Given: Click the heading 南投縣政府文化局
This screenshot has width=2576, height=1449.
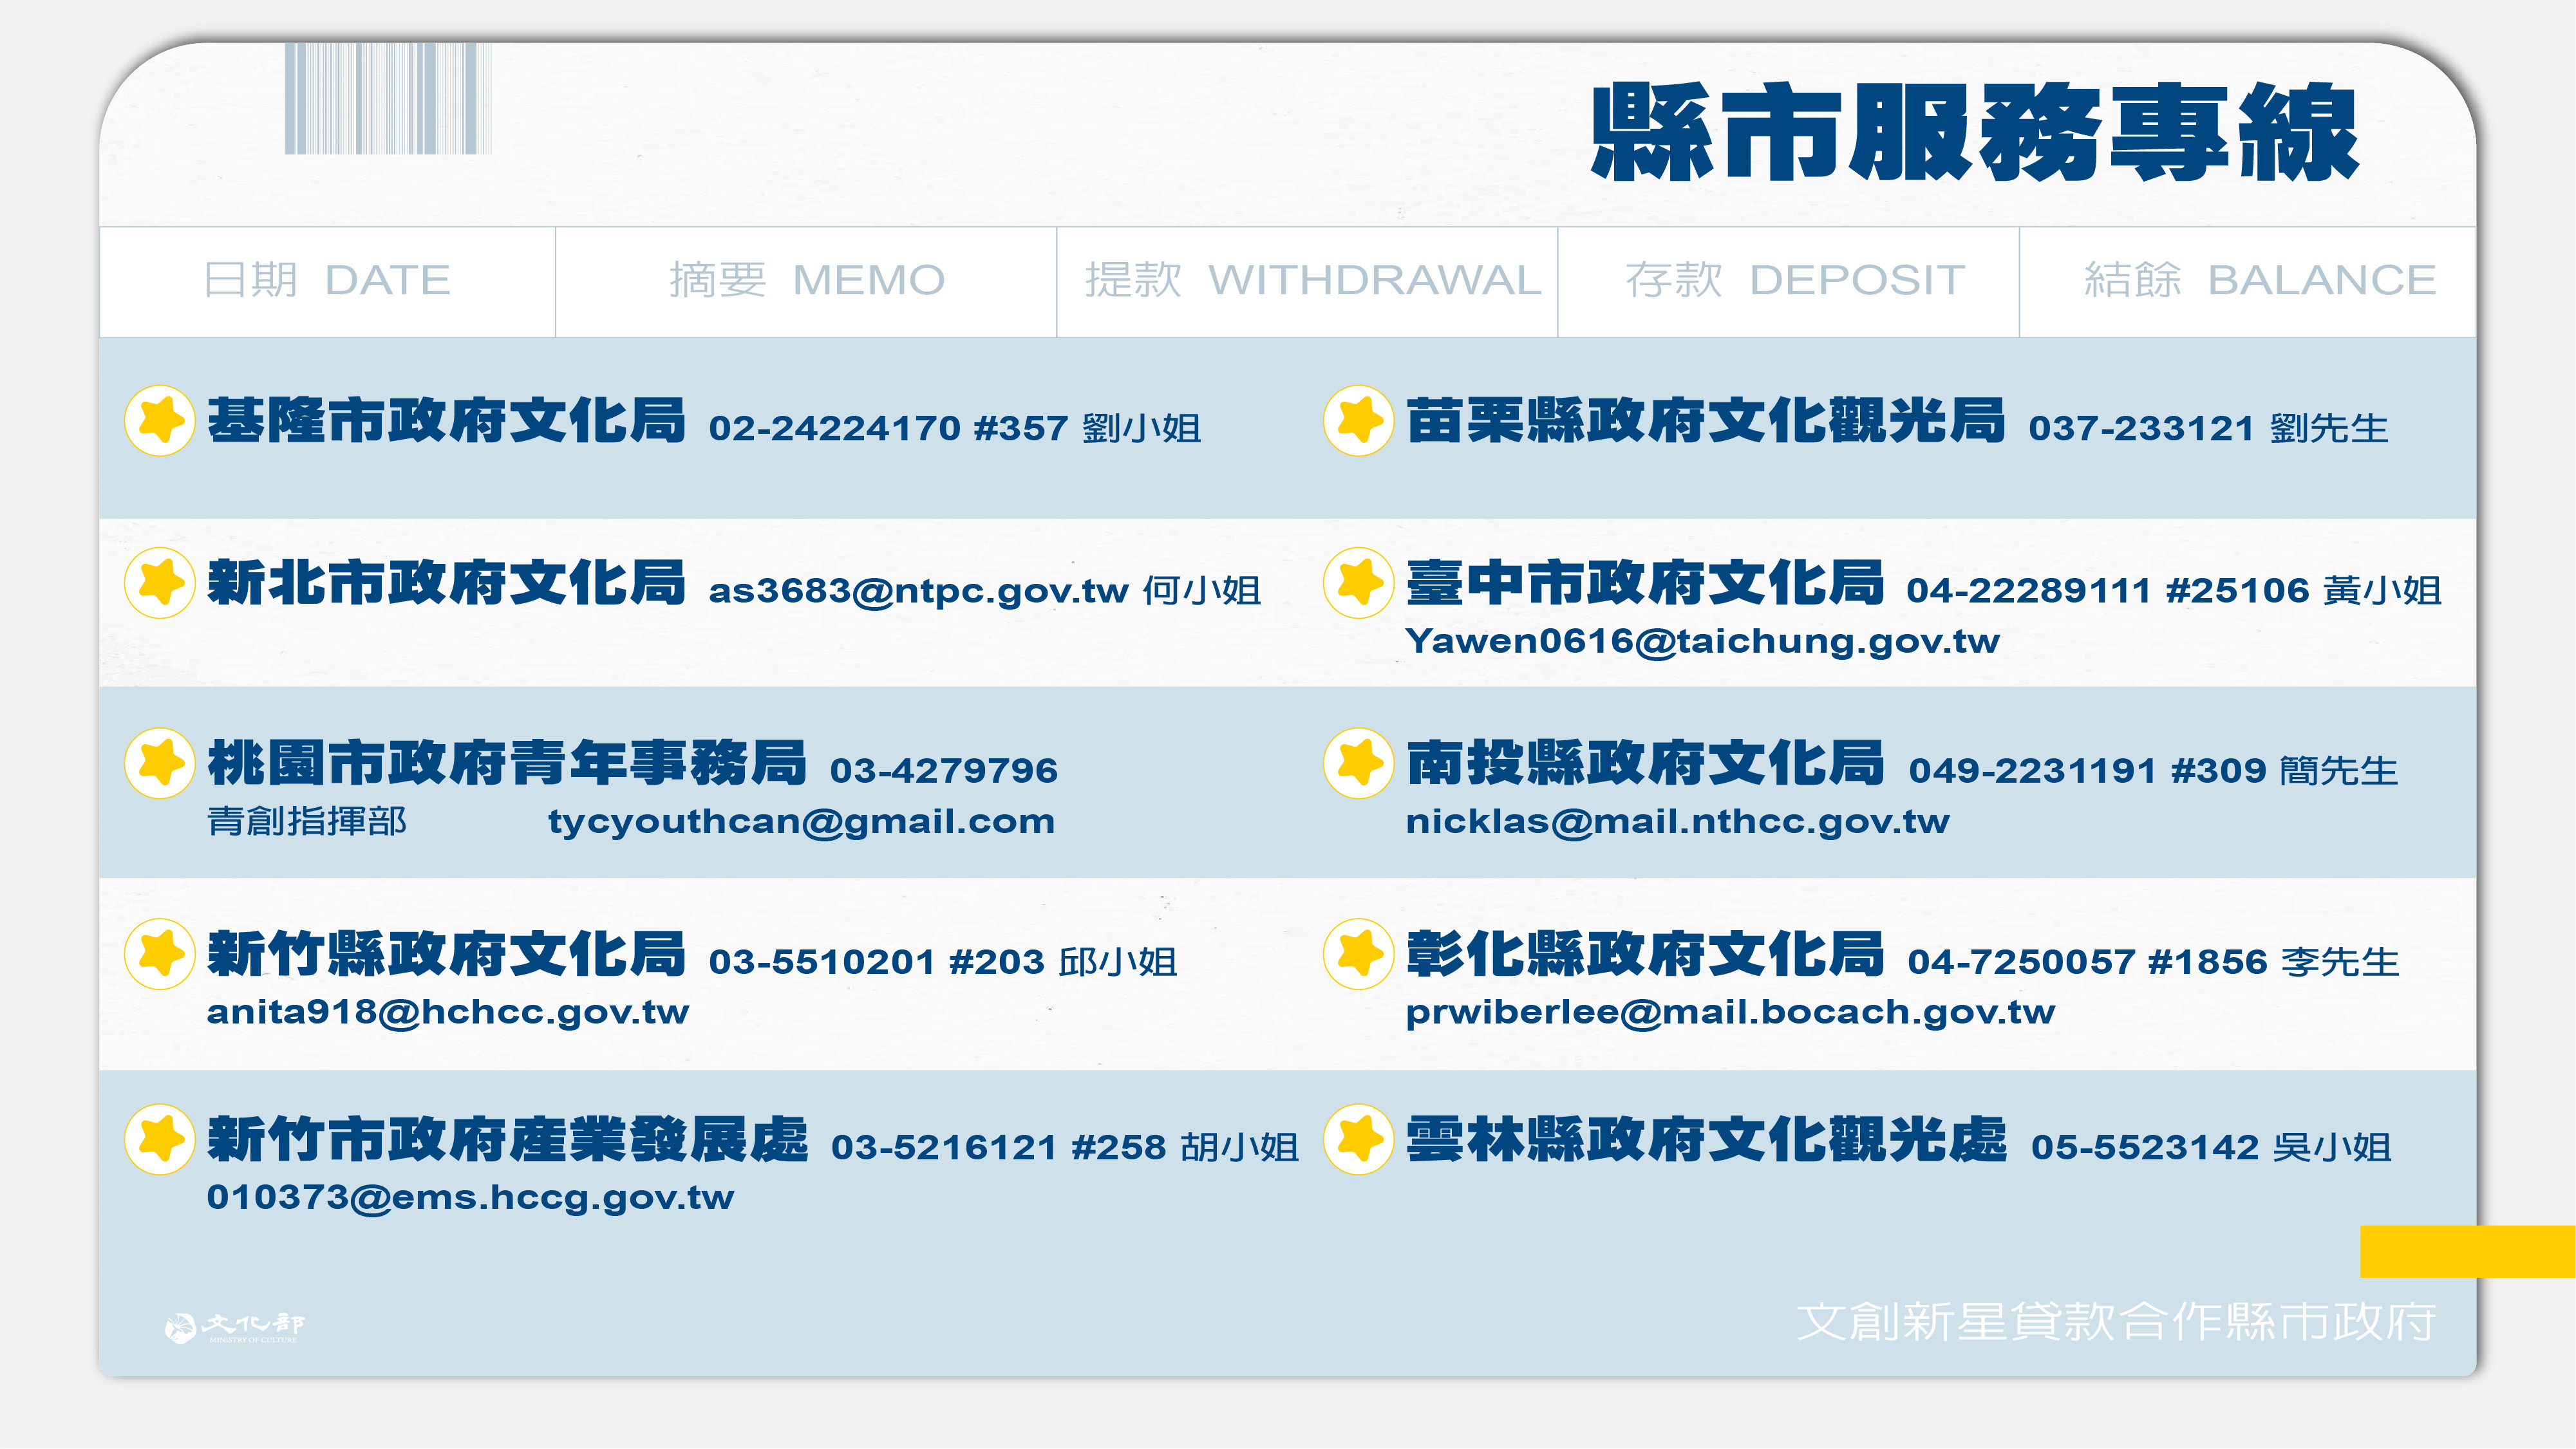Looking at the screenshot, I should (x=1645, y=763).
